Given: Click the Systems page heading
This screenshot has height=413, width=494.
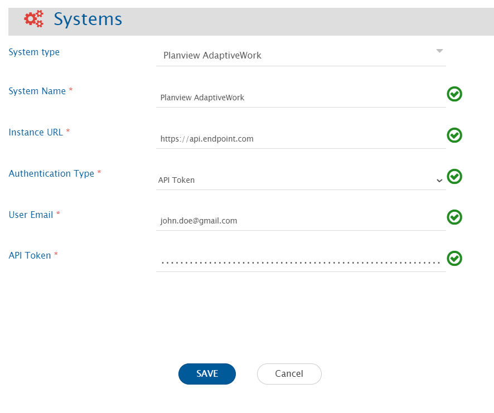Looking at the screenshot, I should [88, 20].
